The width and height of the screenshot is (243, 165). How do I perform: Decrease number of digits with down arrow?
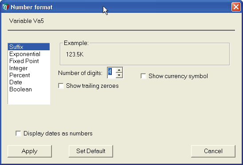tap(119, 75)
